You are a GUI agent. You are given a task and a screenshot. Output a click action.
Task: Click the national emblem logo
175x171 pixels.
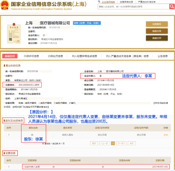click(x=5, y=5)
